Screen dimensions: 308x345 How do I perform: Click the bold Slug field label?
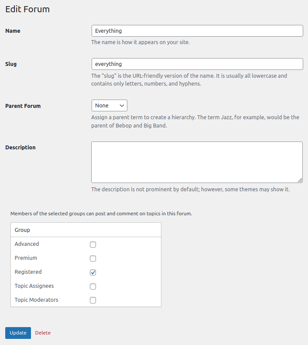tap(11, 64)
